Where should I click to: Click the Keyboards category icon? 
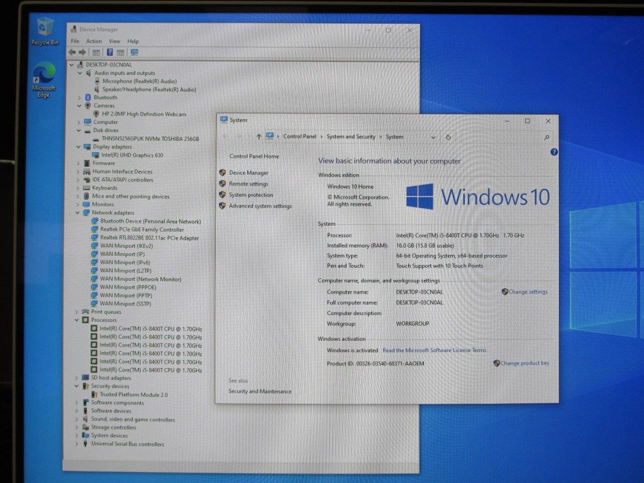(x=86, y=187)
